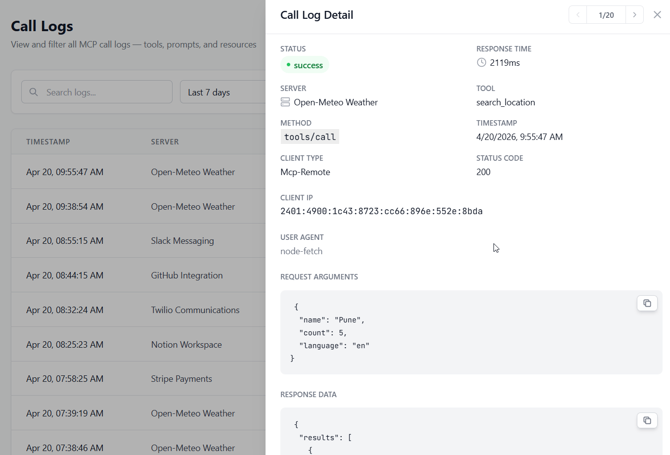This screenshot has height=455, width=670.
Task: Open the Last 7 days filter dropdown
Action: coord(223,92)
